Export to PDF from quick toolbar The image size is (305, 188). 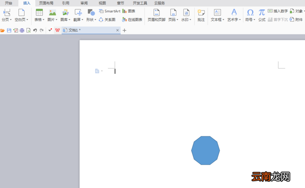(x=16, y=30)
